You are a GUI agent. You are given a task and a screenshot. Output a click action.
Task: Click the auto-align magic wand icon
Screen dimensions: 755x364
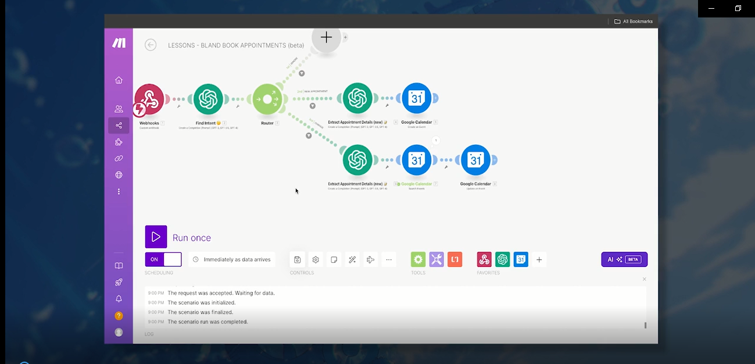tap(352, 260)
